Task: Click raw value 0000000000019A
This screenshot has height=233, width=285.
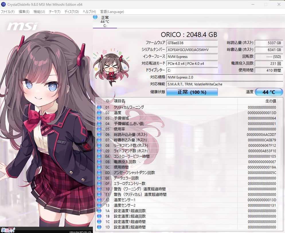Action: pos(262,167)
